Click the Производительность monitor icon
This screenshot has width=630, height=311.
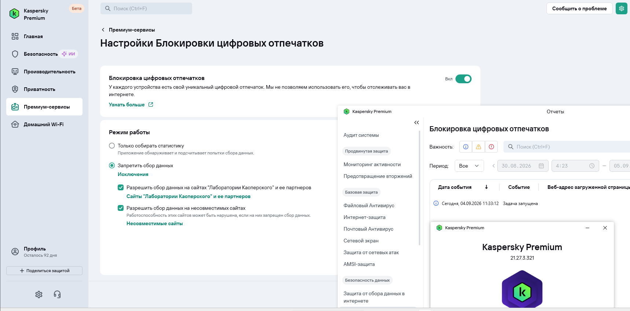15,72
